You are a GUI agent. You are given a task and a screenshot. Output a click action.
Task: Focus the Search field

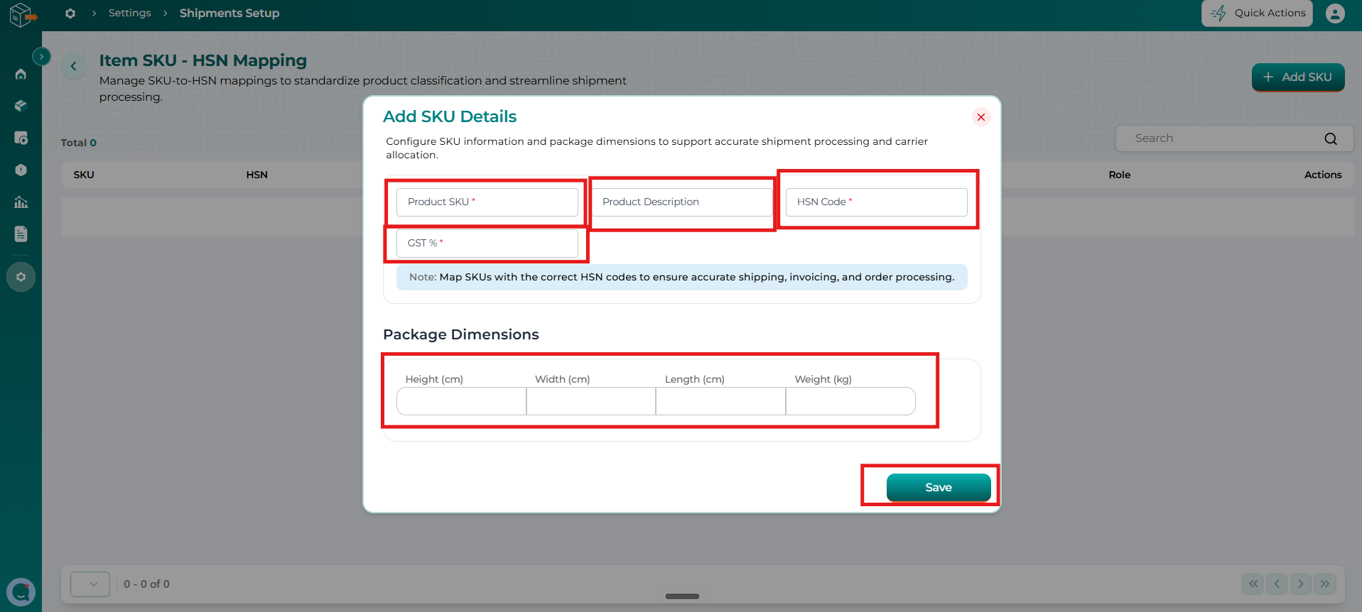1234,138
